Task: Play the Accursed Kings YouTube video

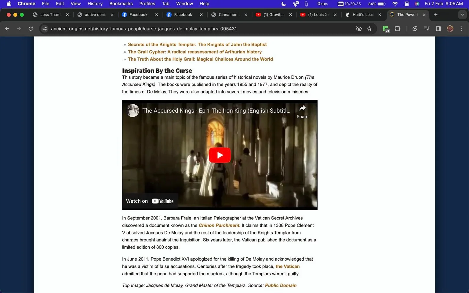Action: 220,155
